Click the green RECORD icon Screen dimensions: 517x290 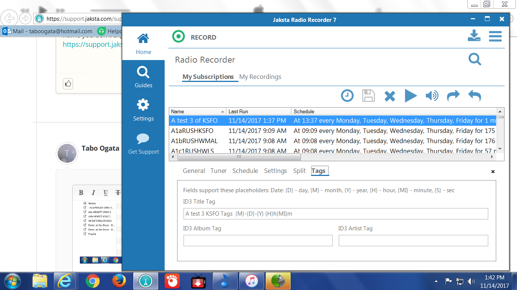178,37
